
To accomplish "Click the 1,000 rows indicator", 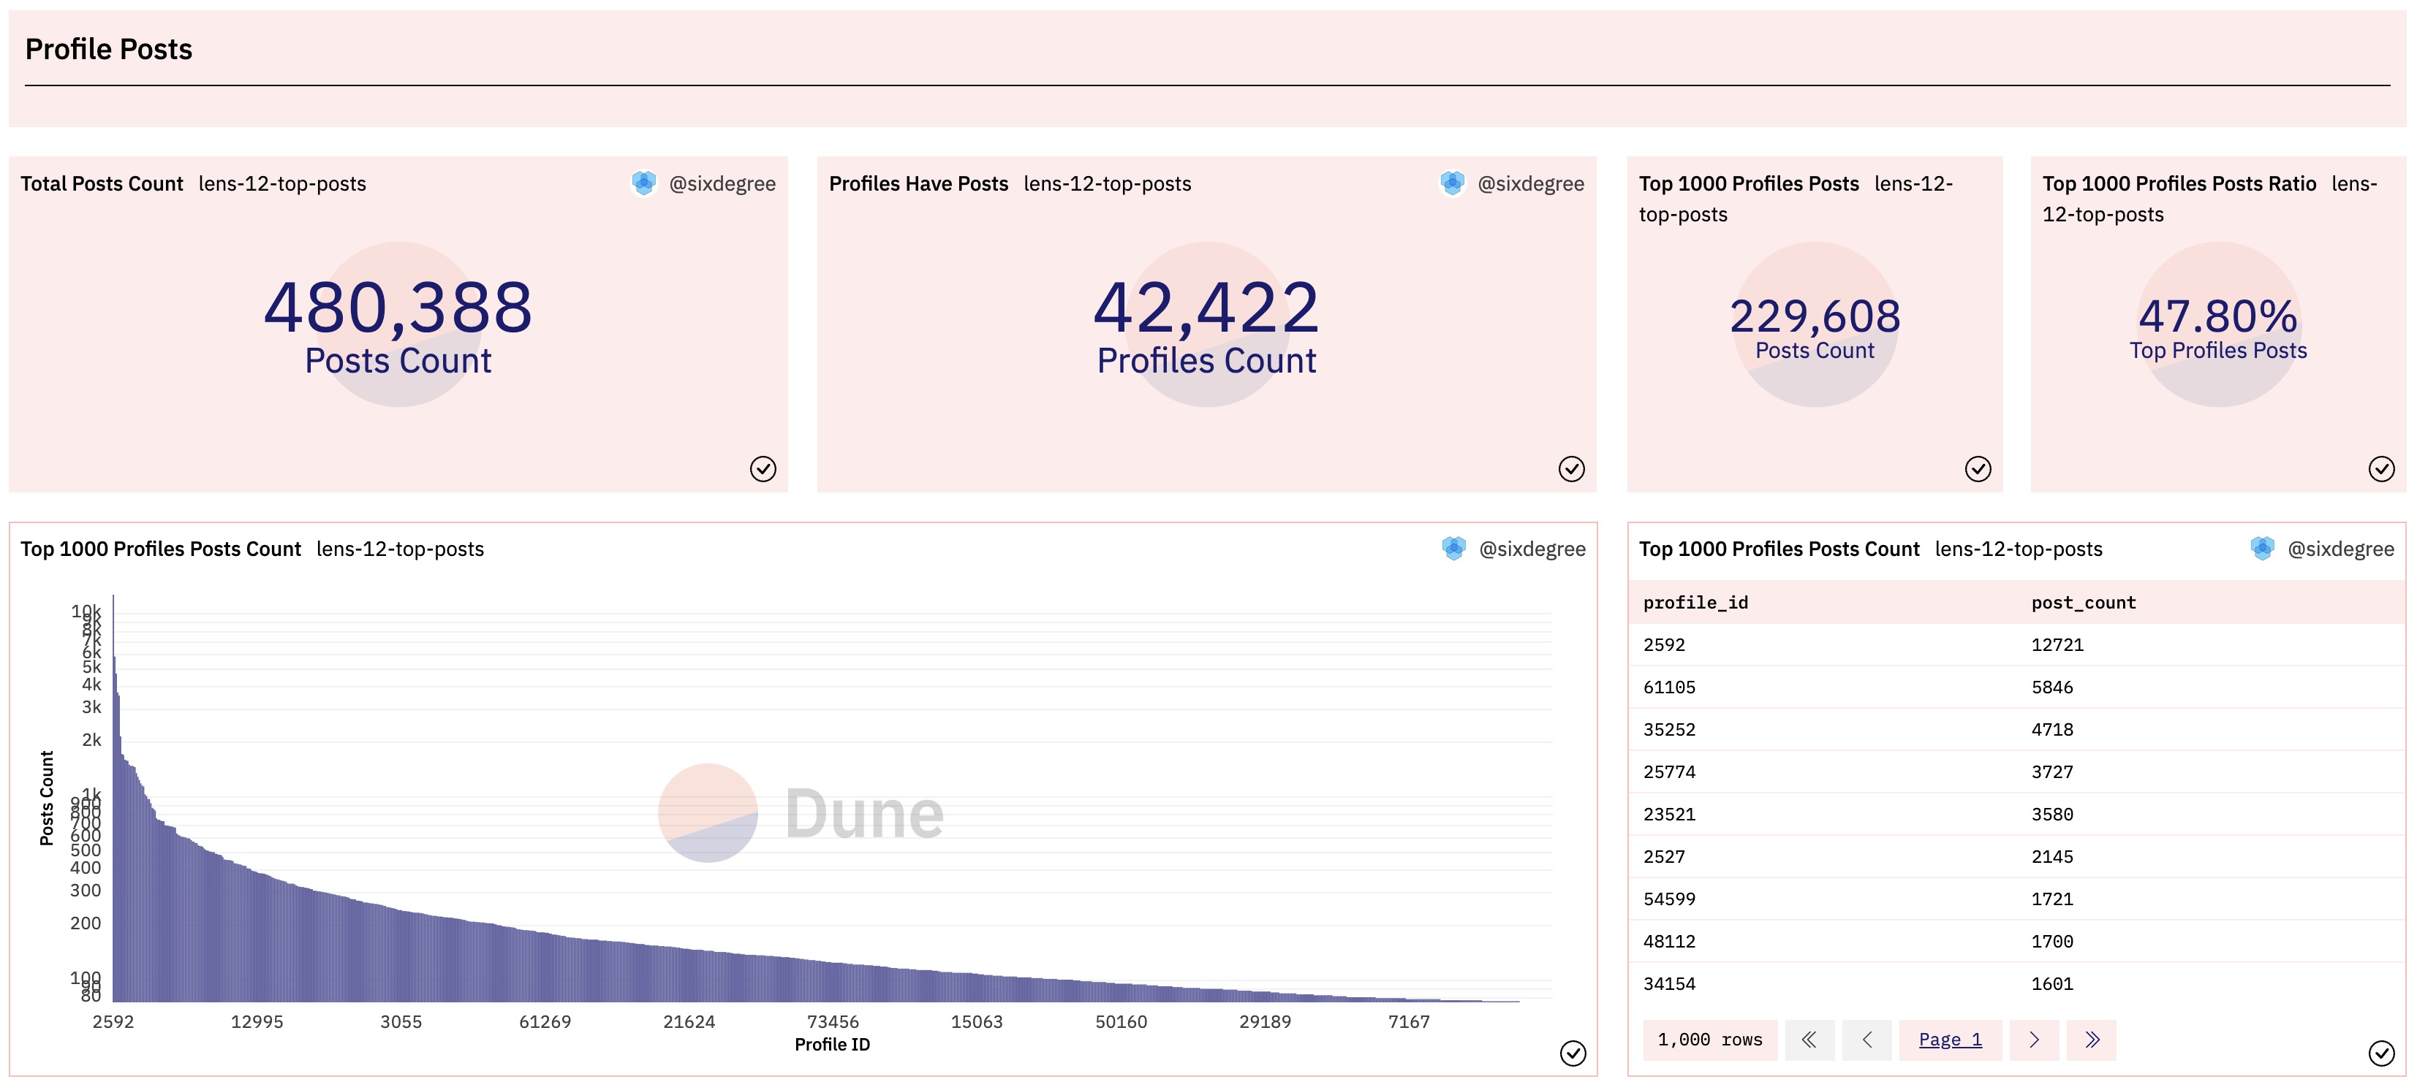I will click(1709, 1040).
